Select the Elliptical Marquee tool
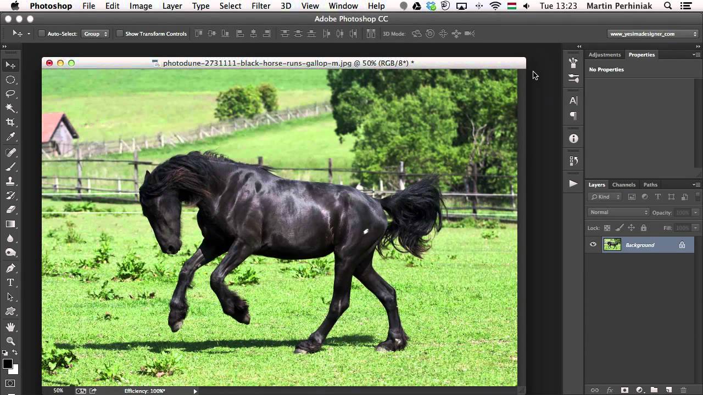Image resolution: width=703 pixels, height=395 pixels. [10, 80]
